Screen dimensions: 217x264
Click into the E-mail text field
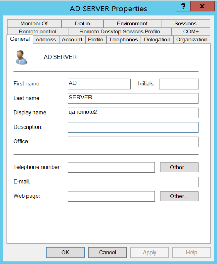133,182
